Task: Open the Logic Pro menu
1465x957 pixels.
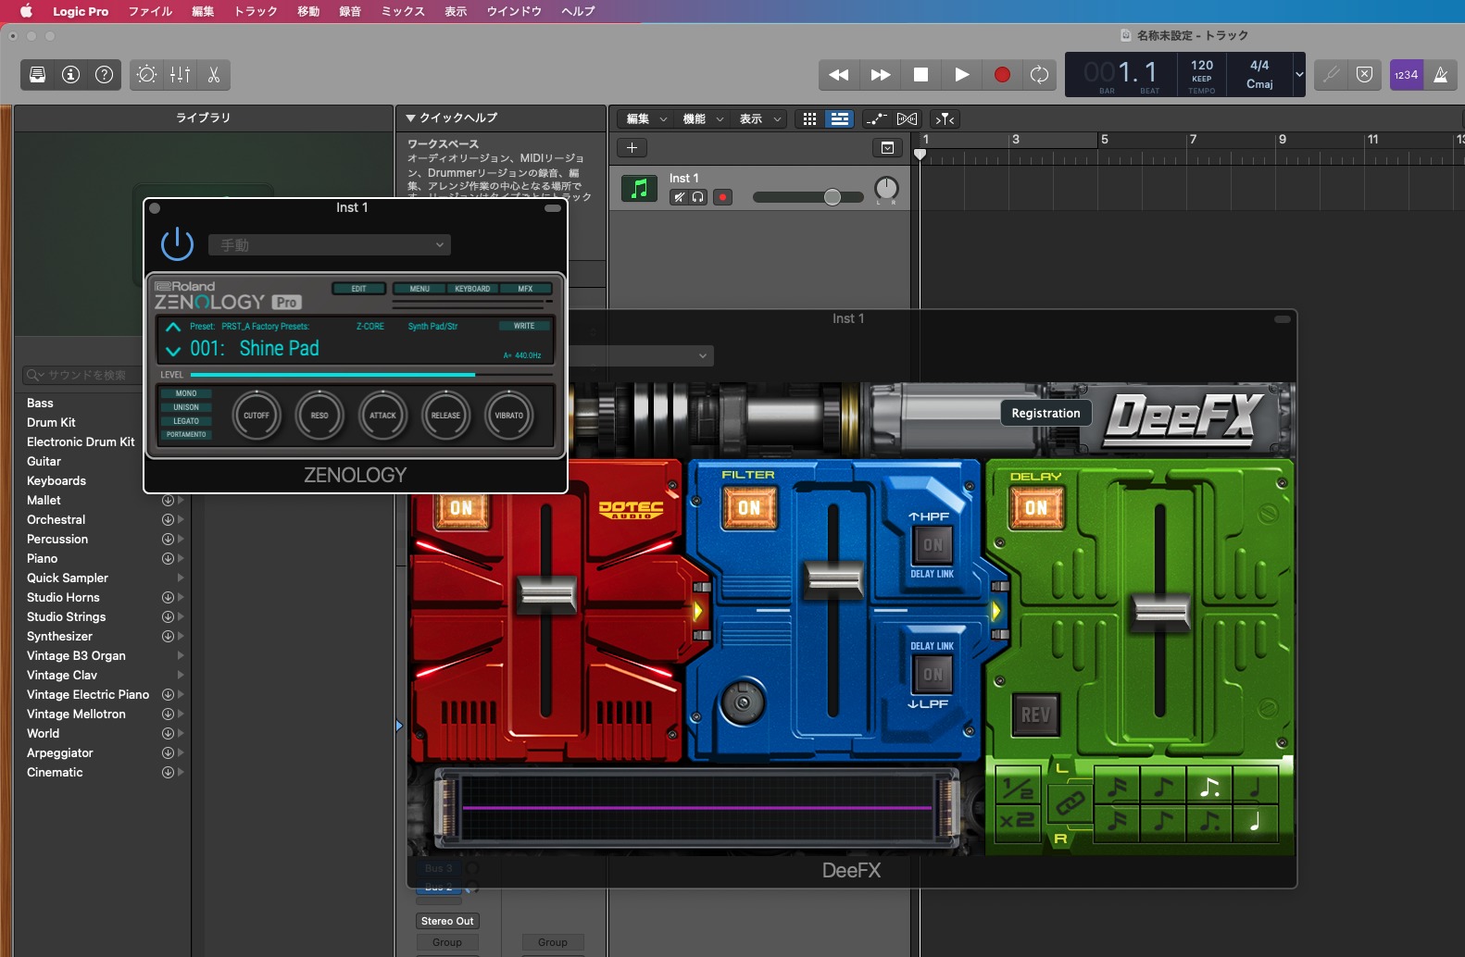Action: point(81,11)
